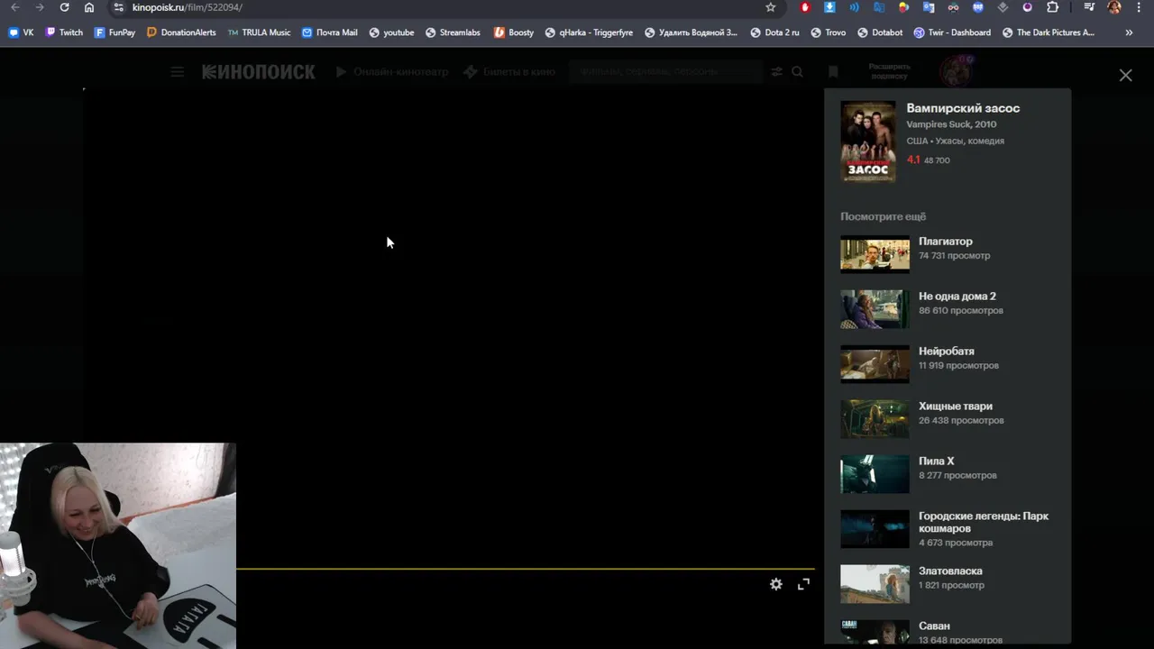Open the youtube bookmark
Image resolution: width=1154 pixels, height=649 pixels.
click(392, 32)
